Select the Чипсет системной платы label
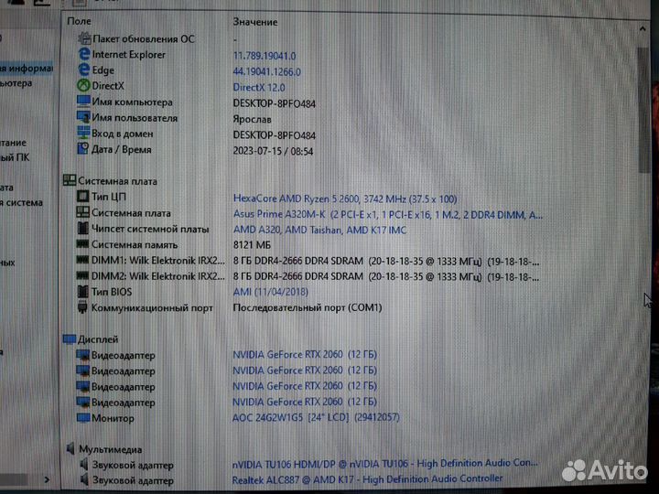The width and height of the screenshot is (659, 494). click(150, 230)
